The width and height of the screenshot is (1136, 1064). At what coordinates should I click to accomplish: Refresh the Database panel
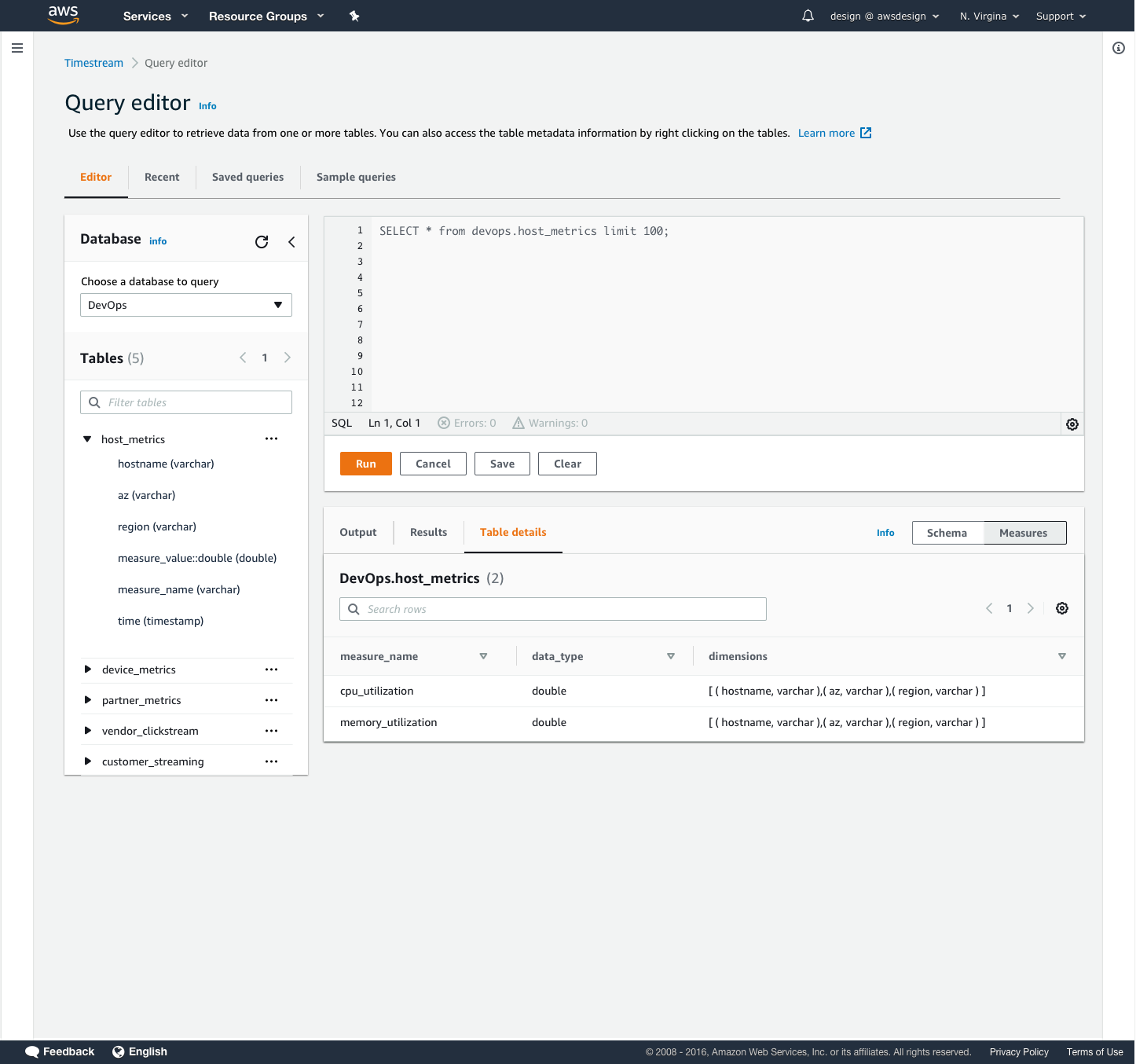262,242
